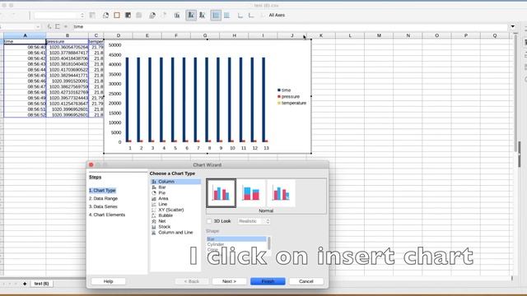Select Stock chart type in the list
Screen dimensions: 527x296
(175, 227)
